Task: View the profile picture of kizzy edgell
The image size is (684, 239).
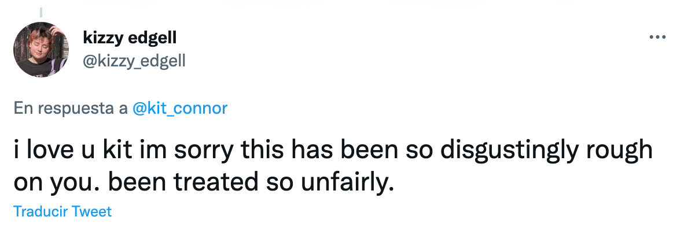Action: coord(41,50)
